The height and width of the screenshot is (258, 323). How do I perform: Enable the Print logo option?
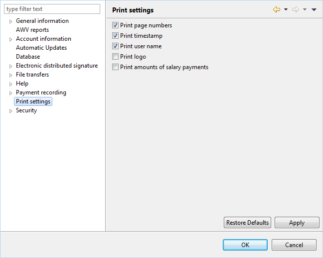(115, 57)
